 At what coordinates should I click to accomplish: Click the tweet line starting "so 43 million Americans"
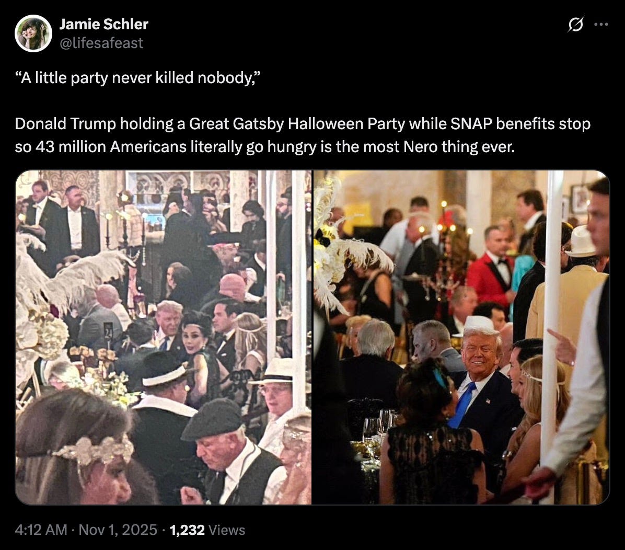(264, 147)
